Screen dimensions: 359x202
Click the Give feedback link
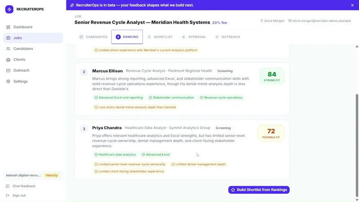click(x=24, y=186)
